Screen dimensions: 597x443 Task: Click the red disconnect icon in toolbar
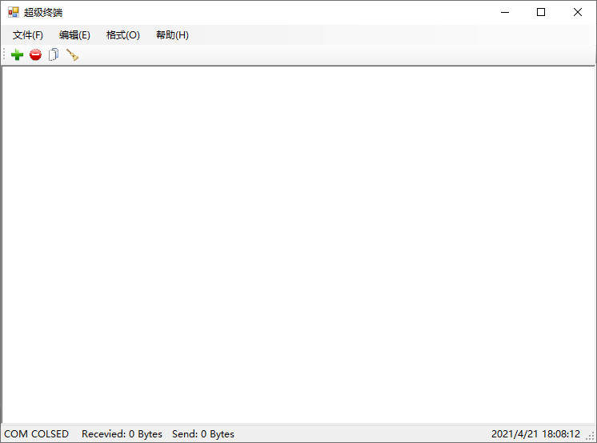pos(35,55)
